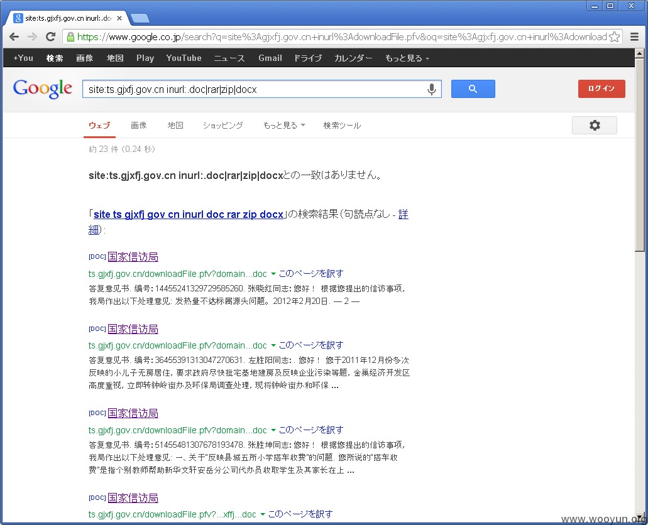
Task: Click snippet with 编号 1445524132972958​5260
Action: [247, 295]
